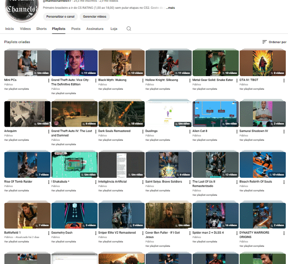The image size is (288, 264).
Task: Open the Assinatura tab
Action: point(95,29)
